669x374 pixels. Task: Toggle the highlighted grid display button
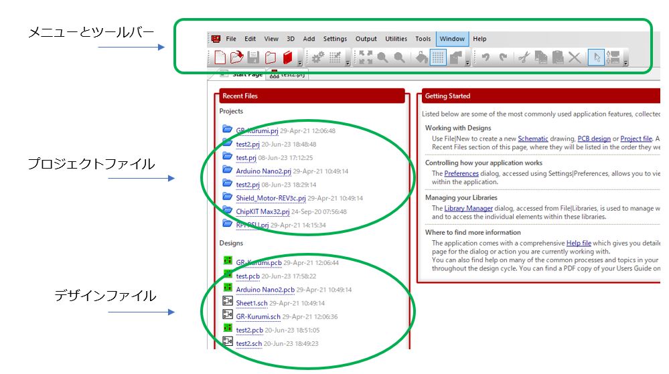[438, 58]
